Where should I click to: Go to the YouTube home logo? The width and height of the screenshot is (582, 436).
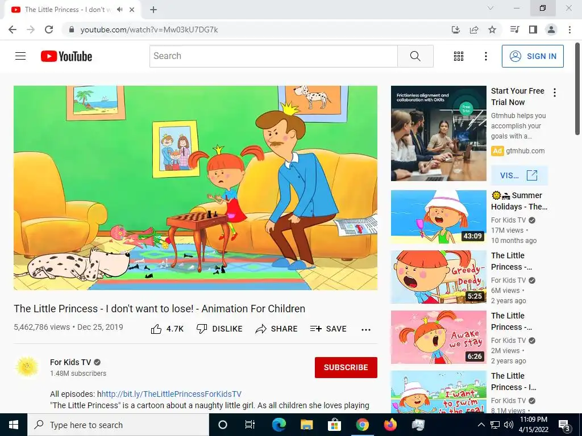pyautogui.click(x=66, y=56)
